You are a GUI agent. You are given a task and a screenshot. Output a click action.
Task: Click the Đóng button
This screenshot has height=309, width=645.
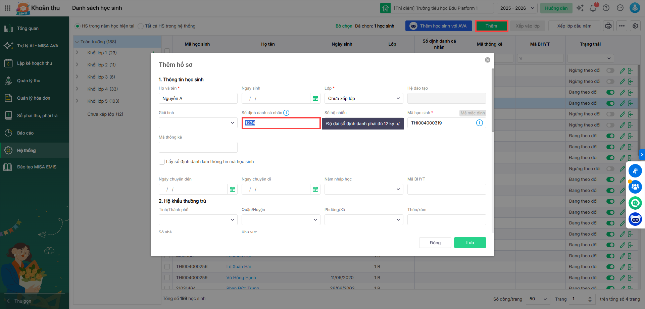tap(435, 243)
